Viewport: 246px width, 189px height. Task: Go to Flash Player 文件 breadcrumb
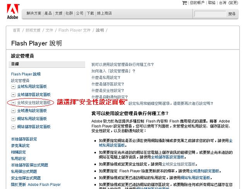click(x=75, y=30)
